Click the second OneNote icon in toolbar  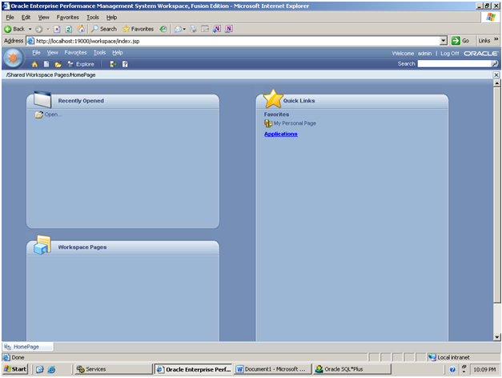point(229,29)
